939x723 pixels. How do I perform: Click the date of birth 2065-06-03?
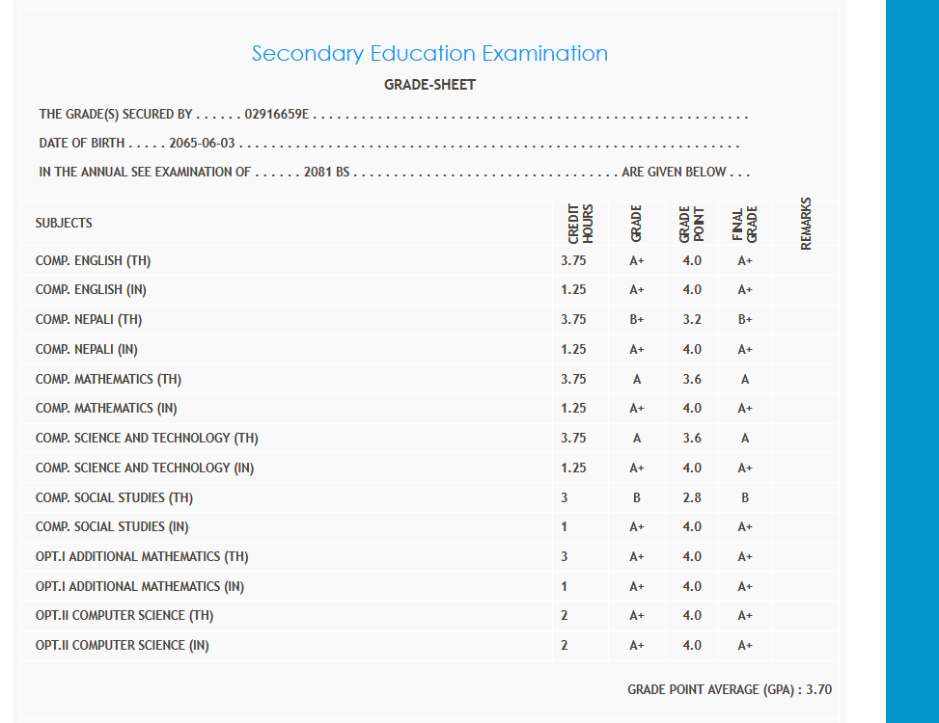click(202, 144)
